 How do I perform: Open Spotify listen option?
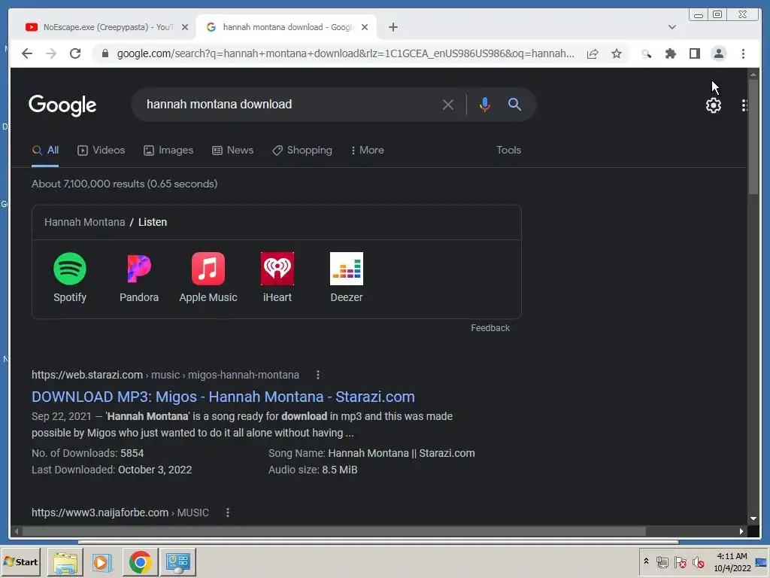[70, 278]
